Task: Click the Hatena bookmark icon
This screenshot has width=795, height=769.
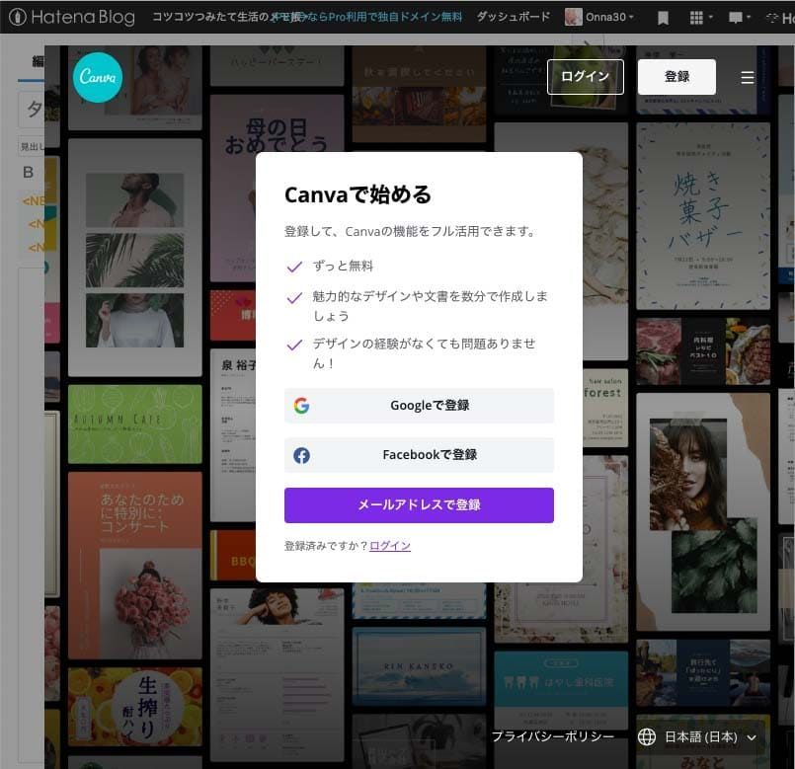Action: point(662,18)
